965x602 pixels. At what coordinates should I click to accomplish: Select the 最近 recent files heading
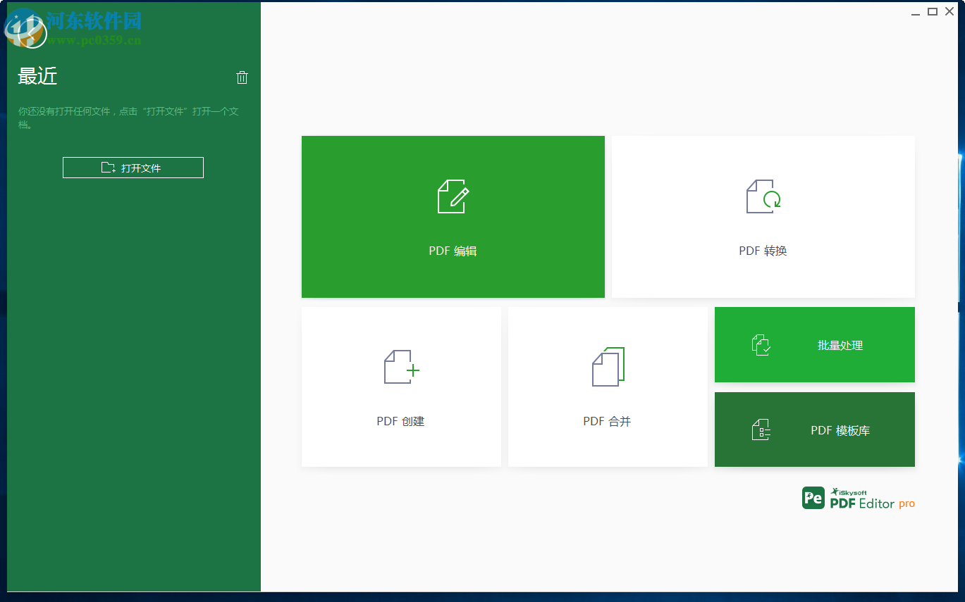click(x=38, y=77)
